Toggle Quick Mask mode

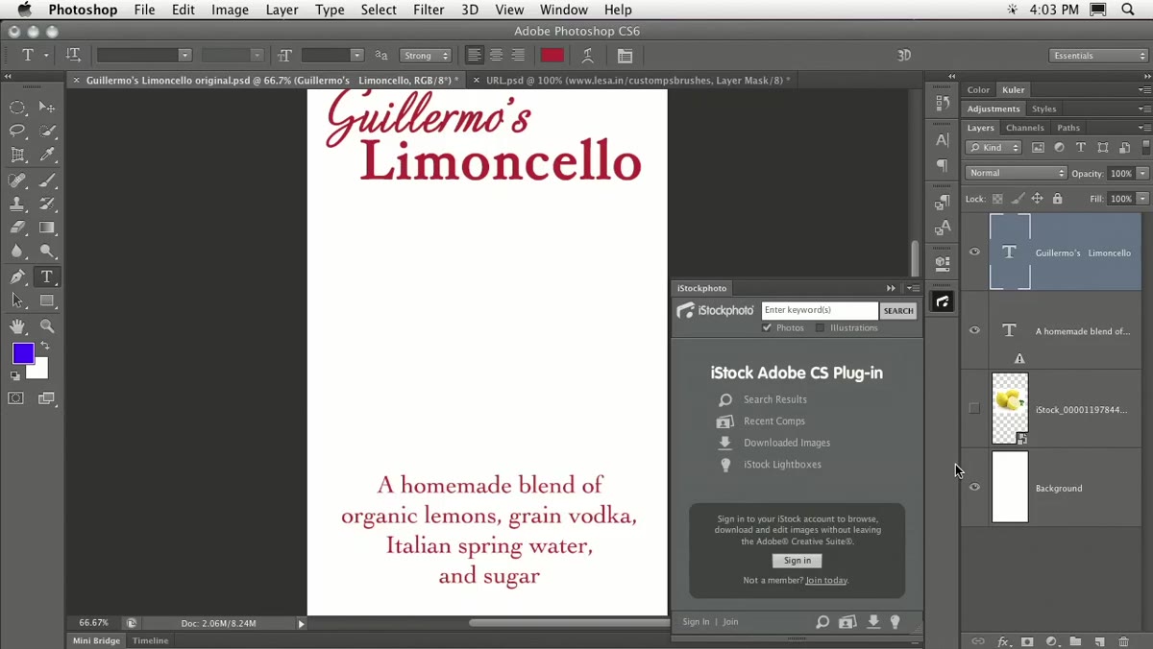point(16,398)
